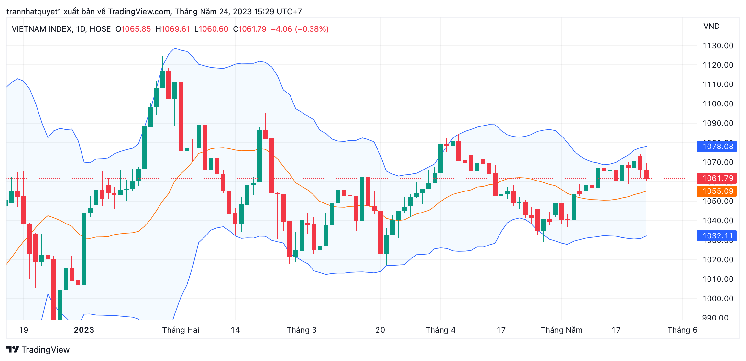746x361 pixels.
Task: Select the blue 1078.08 upper band label
Action: pos(717,147)
